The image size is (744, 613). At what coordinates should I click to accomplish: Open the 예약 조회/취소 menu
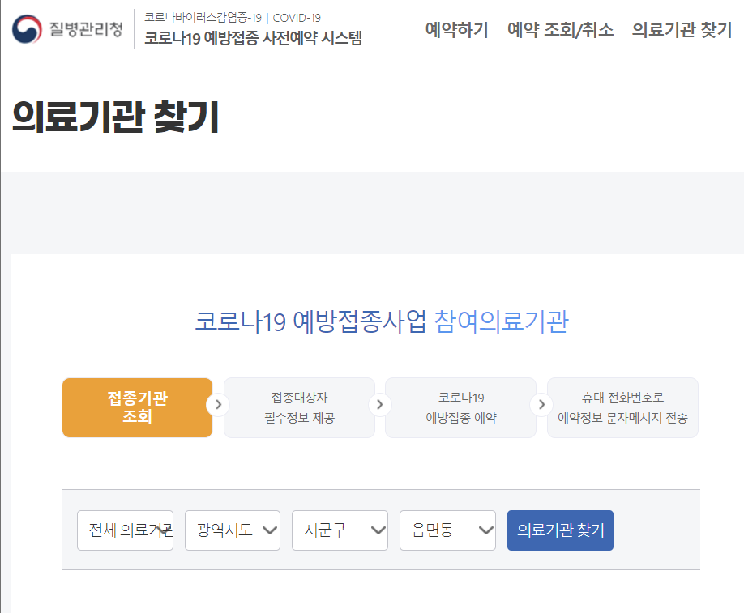pos(560,29)
